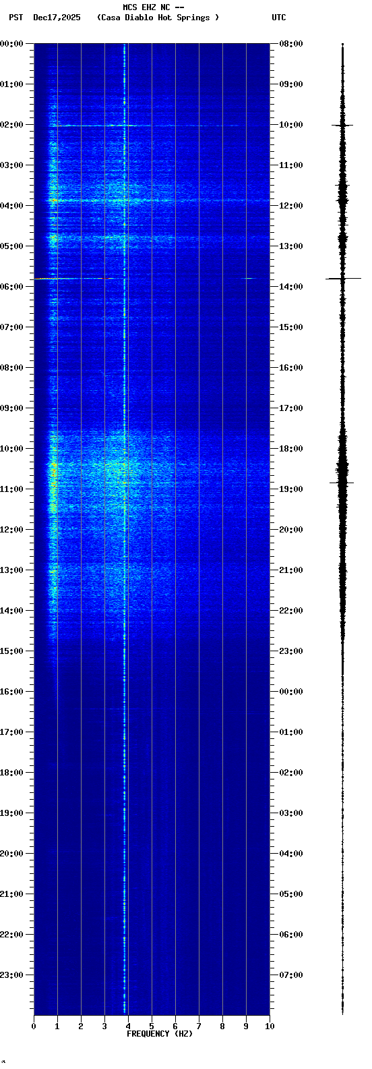Click the PST time label 10:00
372x1069 pixels.
click(x=12, y=449)
